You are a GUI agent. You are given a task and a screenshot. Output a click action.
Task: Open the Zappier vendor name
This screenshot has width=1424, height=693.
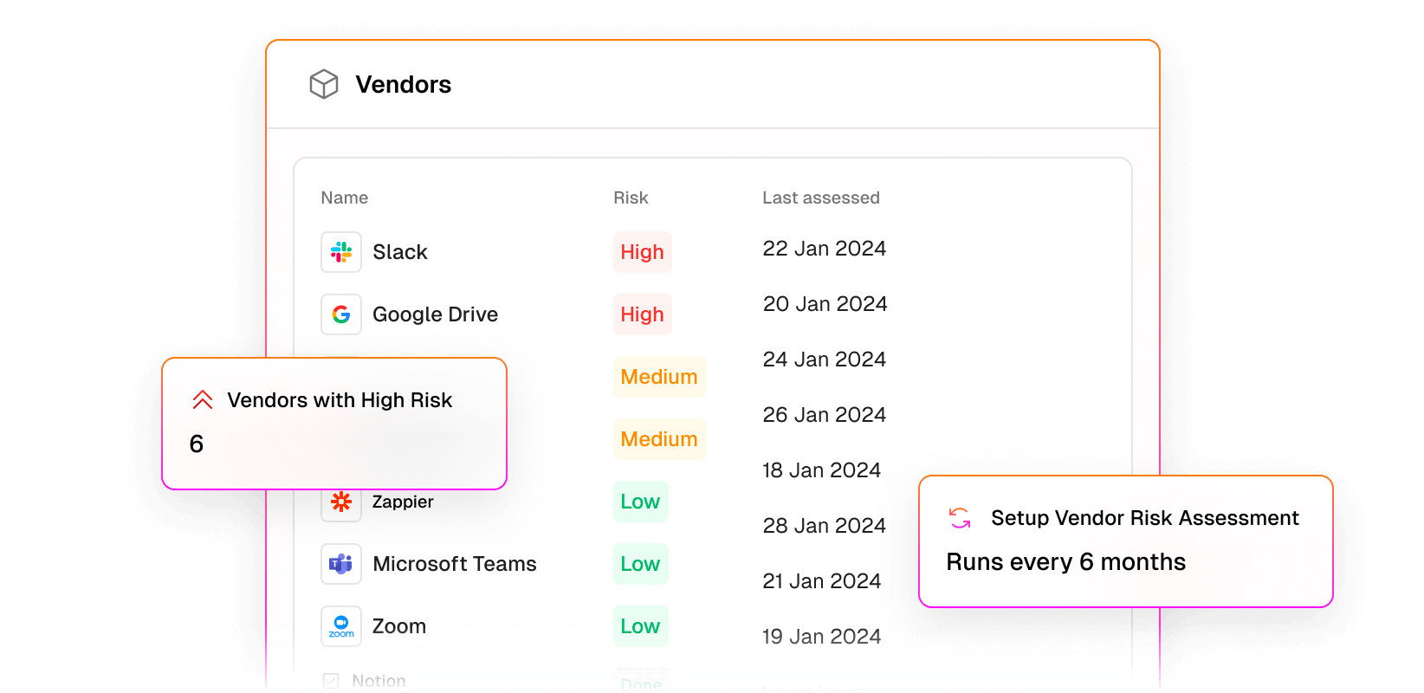pos(403,502)
